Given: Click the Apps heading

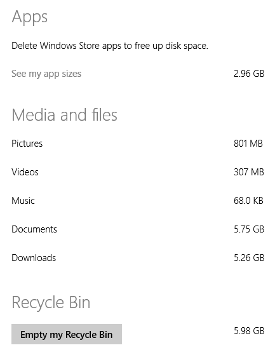Looking at the screenshot, I should (30, 17).
